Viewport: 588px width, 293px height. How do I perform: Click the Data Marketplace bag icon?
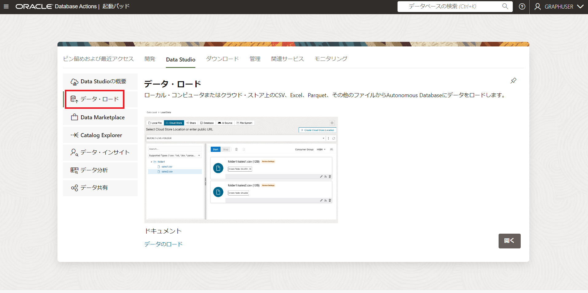[x=74, y=117]
